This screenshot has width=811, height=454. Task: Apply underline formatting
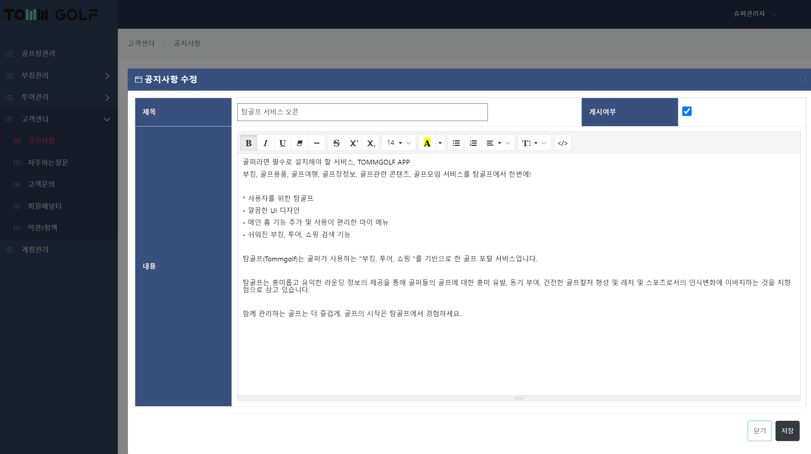pos(282,143)
